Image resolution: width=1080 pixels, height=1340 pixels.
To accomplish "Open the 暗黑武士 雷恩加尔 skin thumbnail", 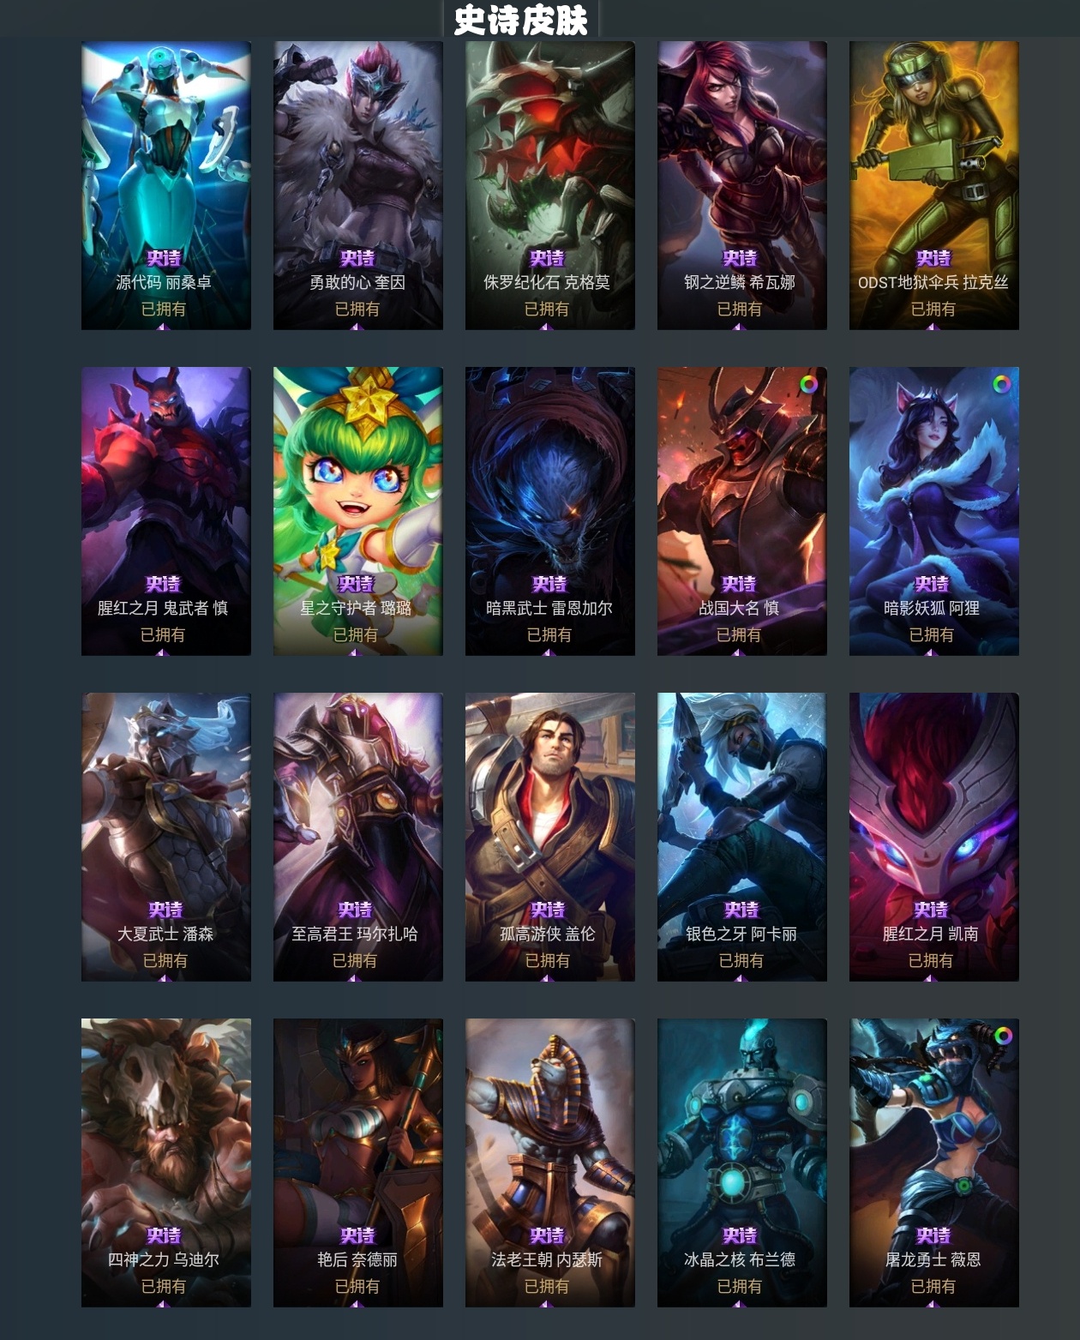I will click(550, 511).
